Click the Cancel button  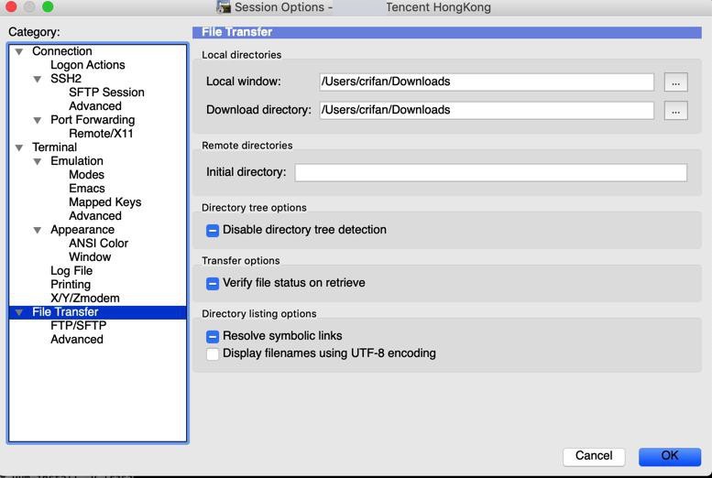pos(594,456)
